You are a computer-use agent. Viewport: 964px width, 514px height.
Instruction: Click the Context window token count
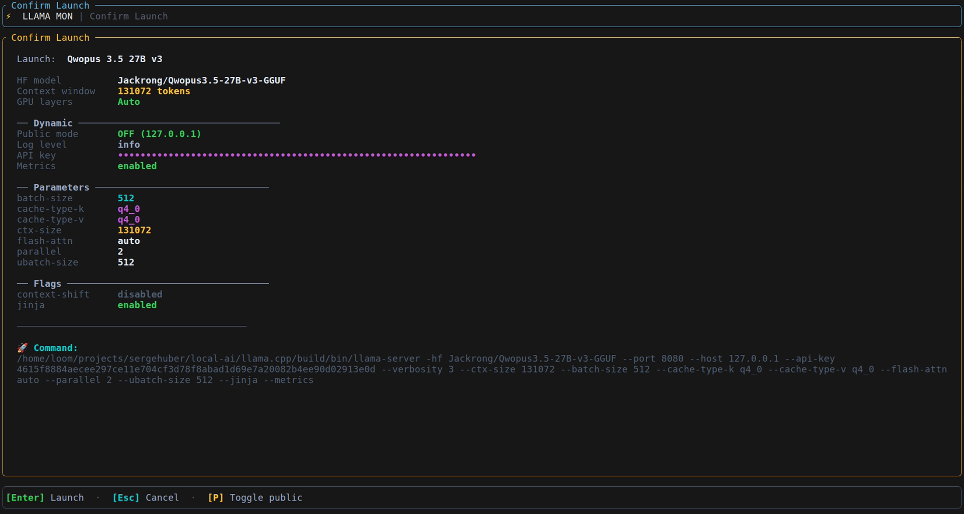154,91
